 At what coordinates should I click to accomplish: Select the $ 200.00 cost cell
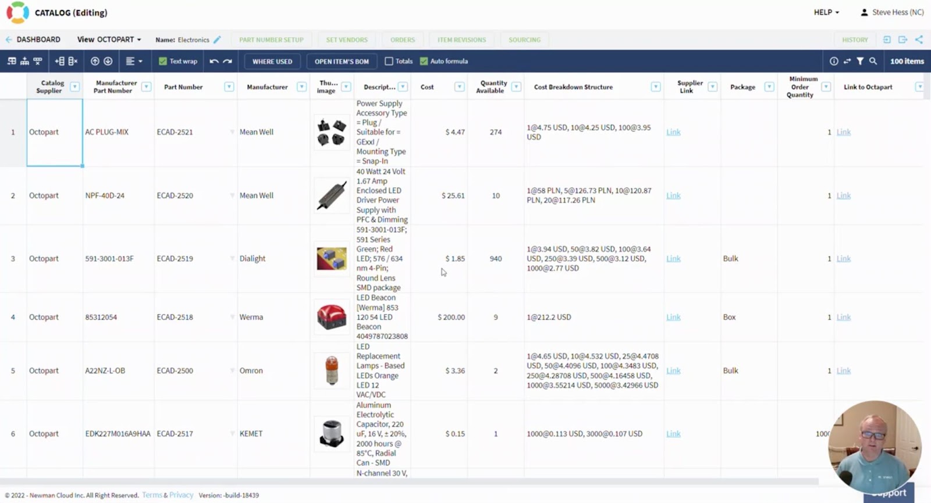[439, 317]
